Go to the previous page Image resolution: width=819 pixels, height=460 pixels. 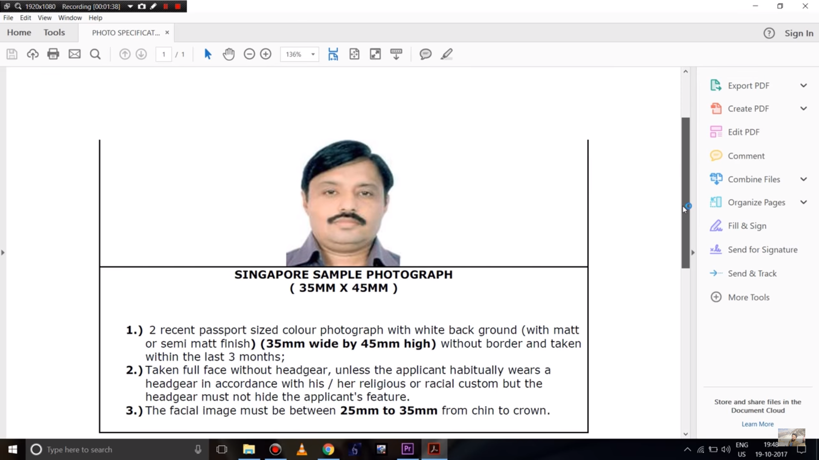tap(125, 54)
